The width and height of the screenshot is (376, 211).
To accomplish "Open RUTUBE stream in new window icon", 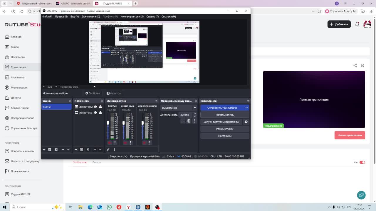I will tap(362, 65).
